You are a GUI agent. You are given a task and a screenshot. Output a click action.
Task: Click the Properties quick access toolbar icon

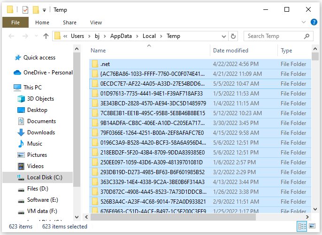coord(25,10)
